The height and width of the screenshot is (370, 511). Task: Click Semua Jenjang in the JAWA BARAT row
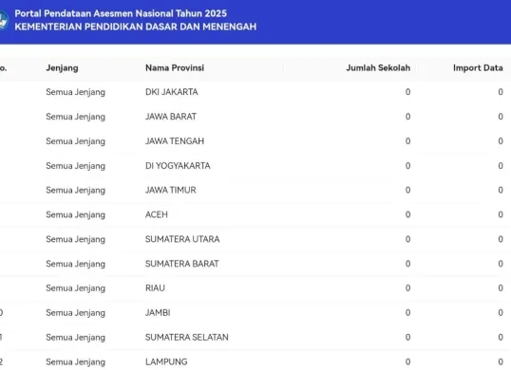click(x=76, y=117)
